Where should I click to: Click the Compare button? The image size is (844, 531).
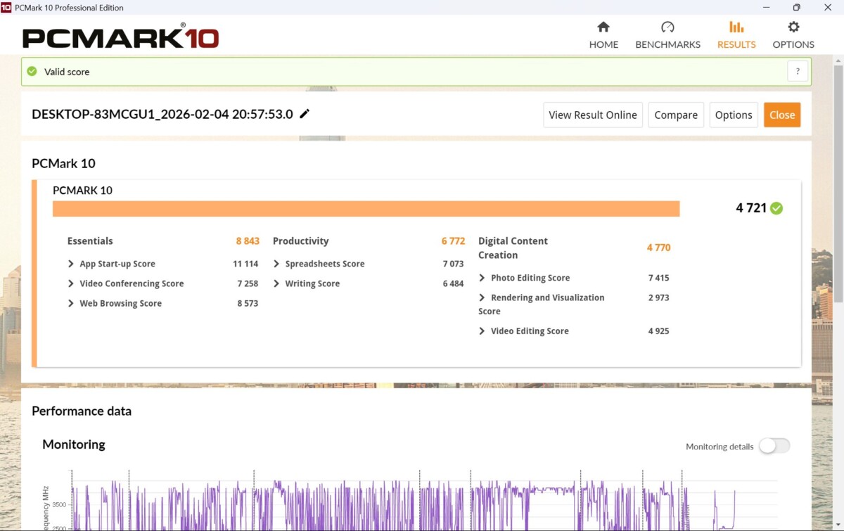point(676,115)
